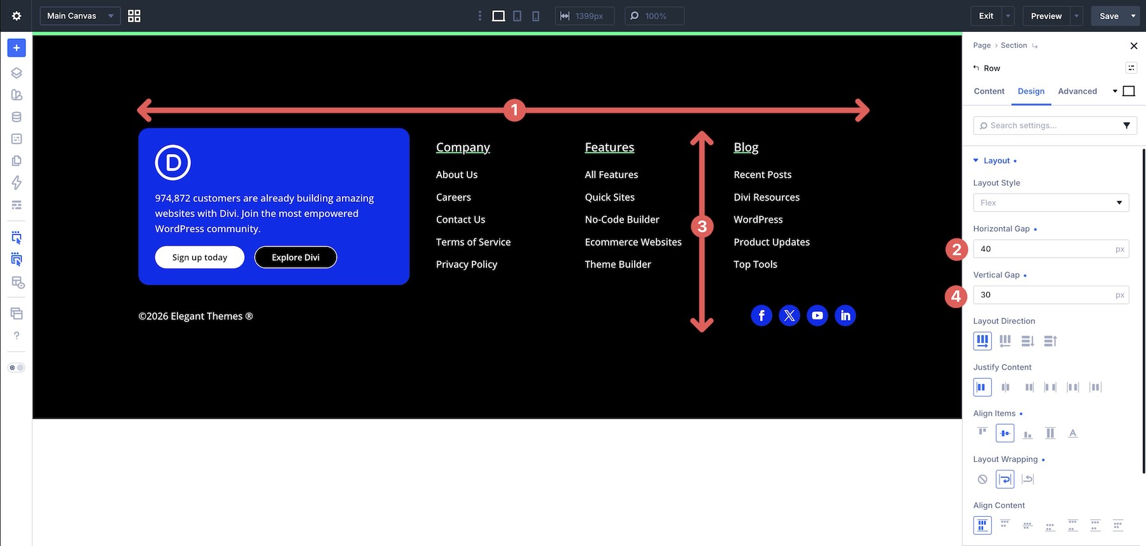Click the layout-with-eye icon in sidebar
The width and height of the screenshot is (1146, 546).
[x=17, y=283]
